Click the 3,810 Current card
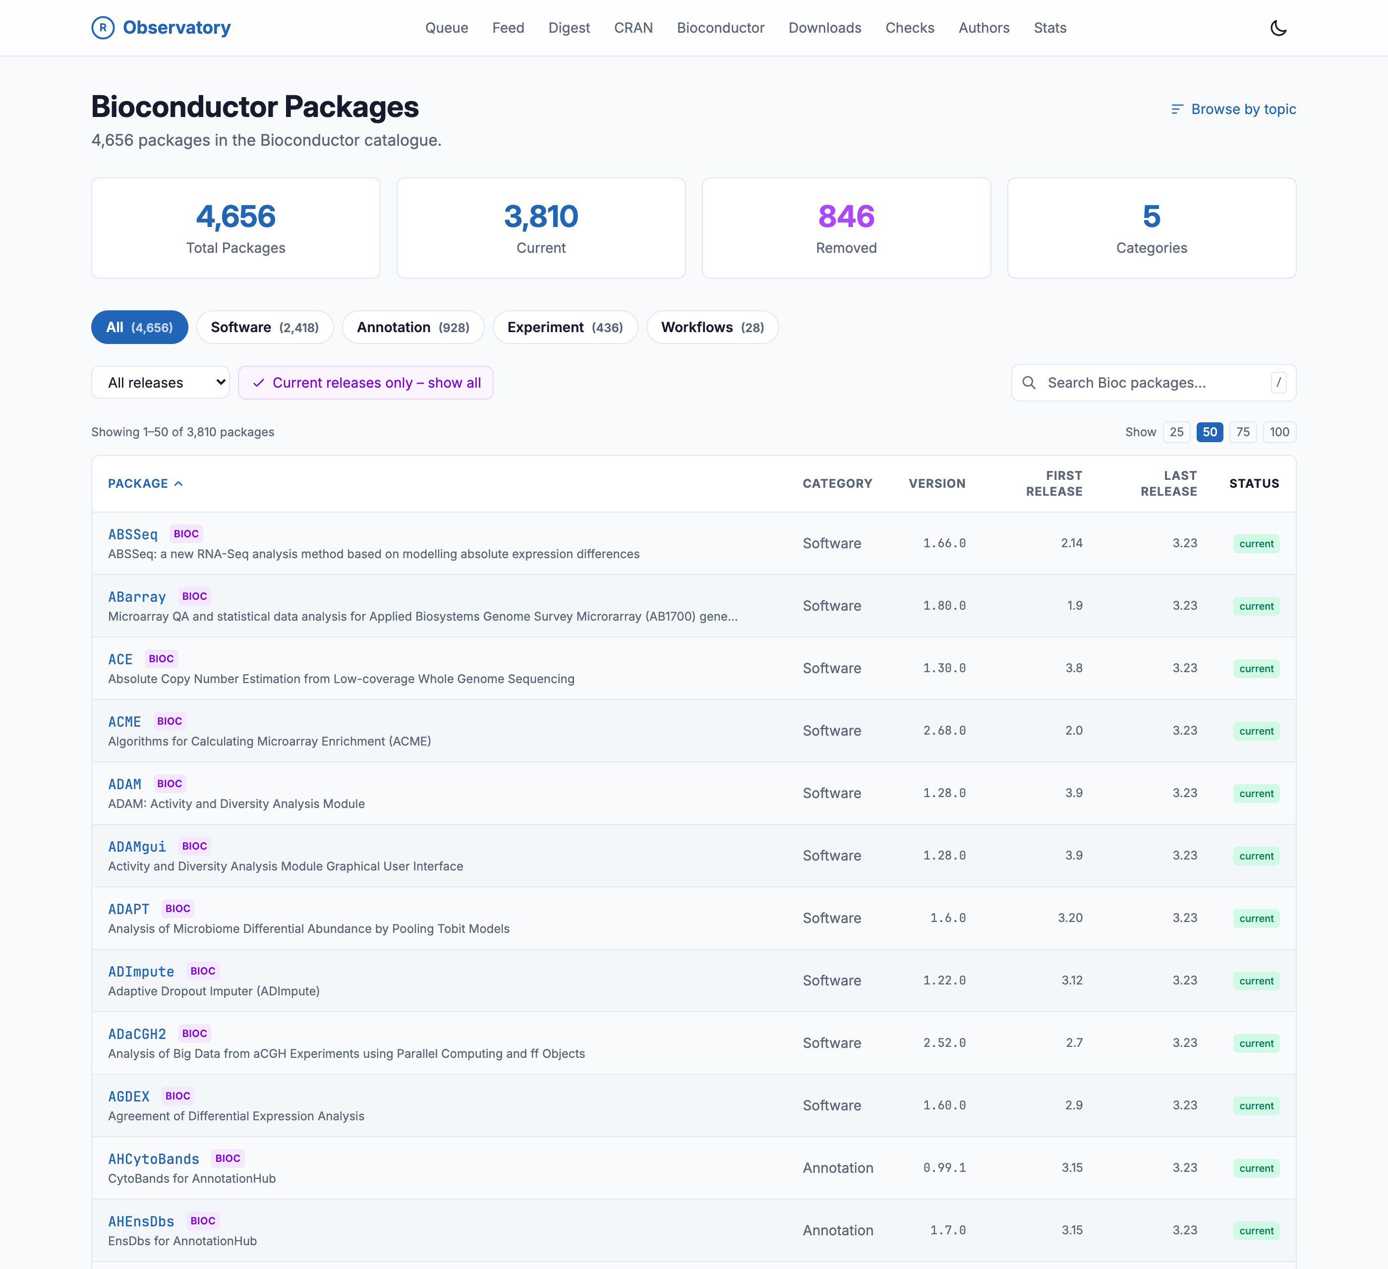The height and width of the screenshot is (1269, 1388). click(541, 228)
